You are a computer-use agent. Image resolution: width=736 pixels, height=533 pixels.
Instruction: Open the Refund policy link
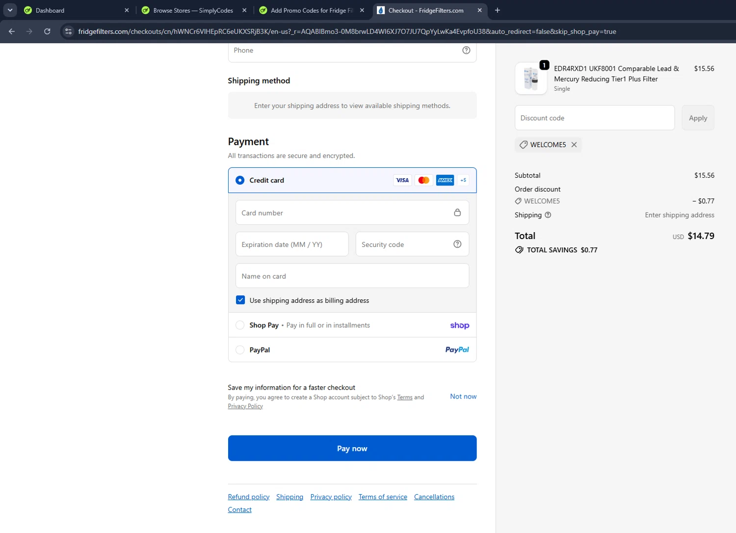[x=249, y=497]
